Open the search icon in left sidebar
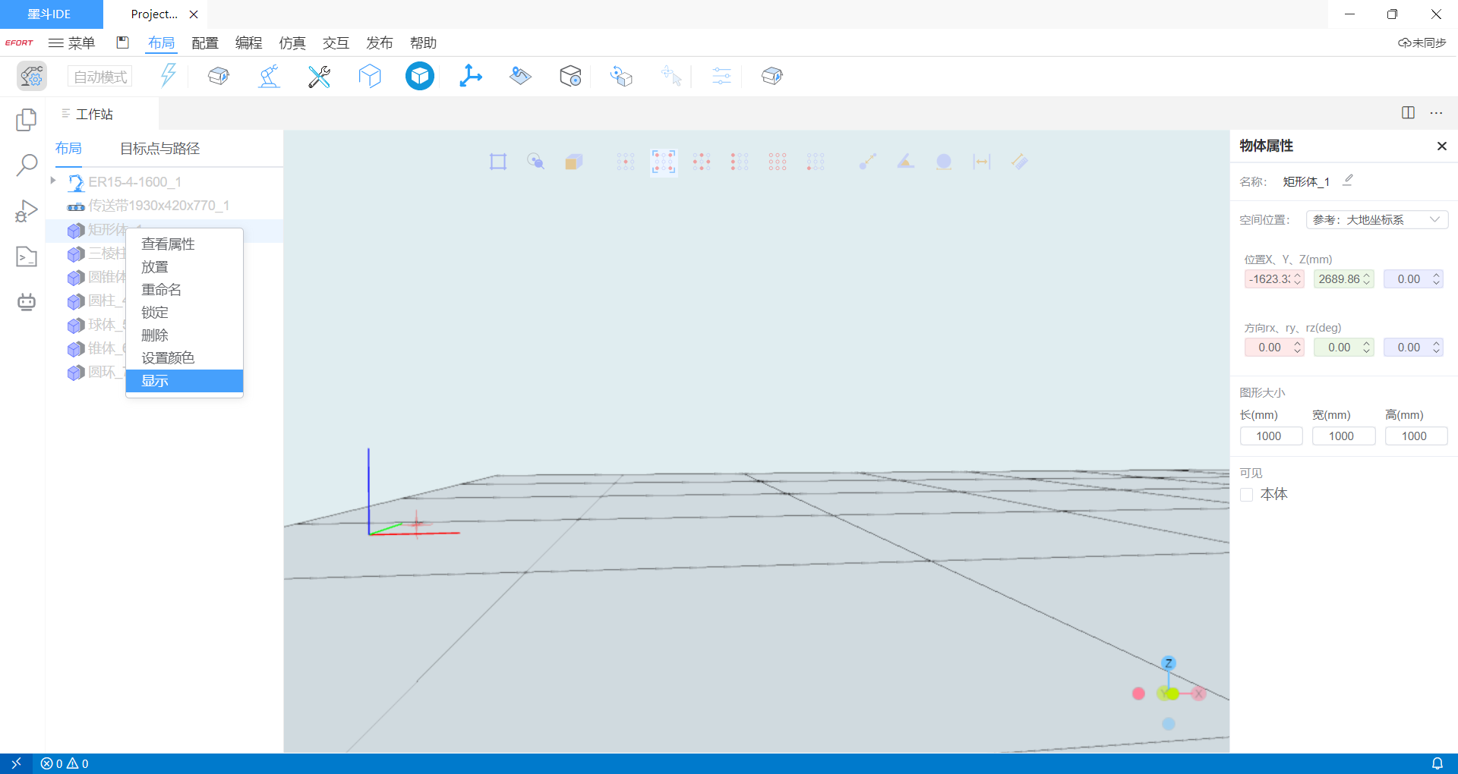Screen dimensions: 1458x774 point(27,165)
